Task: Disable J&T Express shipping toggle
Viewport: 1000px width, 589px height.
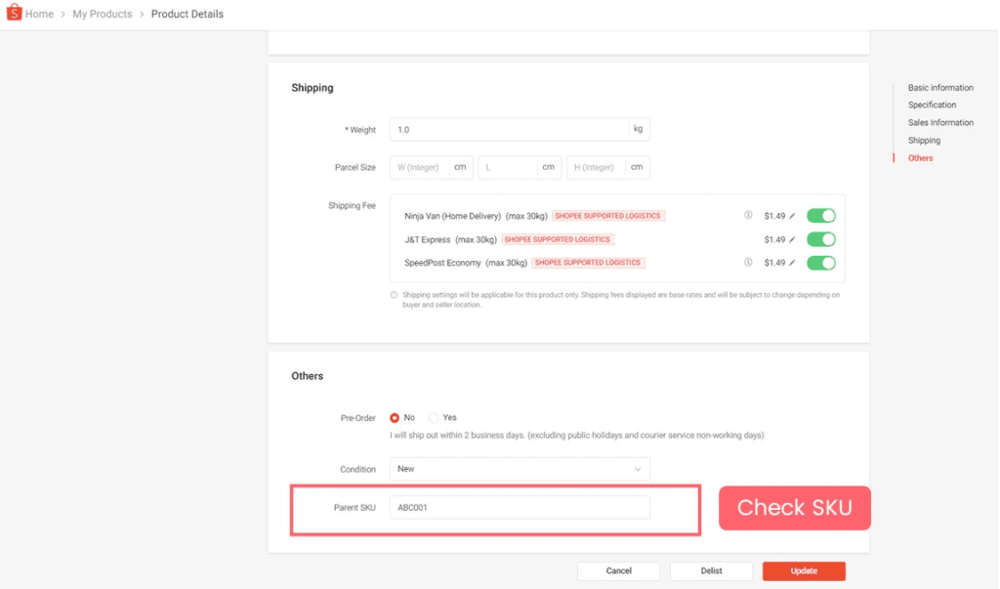Action: click(820, 239)
